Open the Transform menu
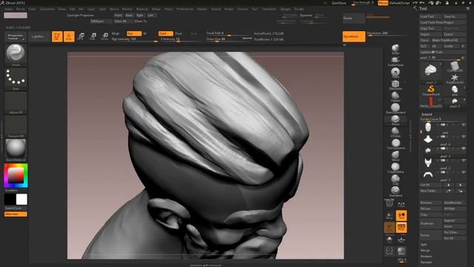 pyautogui.click(x=269, y=9)
